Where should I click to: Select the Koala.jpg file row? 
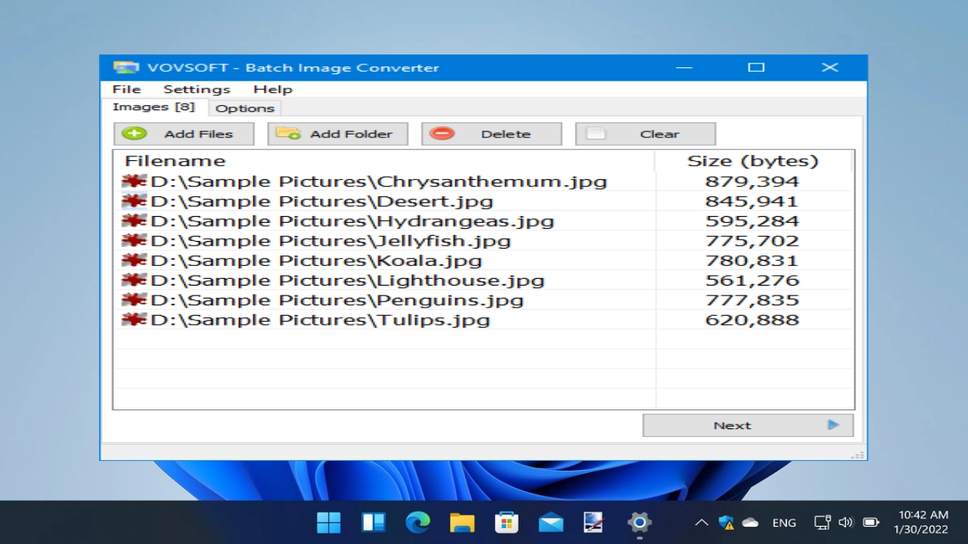[x=482, y=260]
